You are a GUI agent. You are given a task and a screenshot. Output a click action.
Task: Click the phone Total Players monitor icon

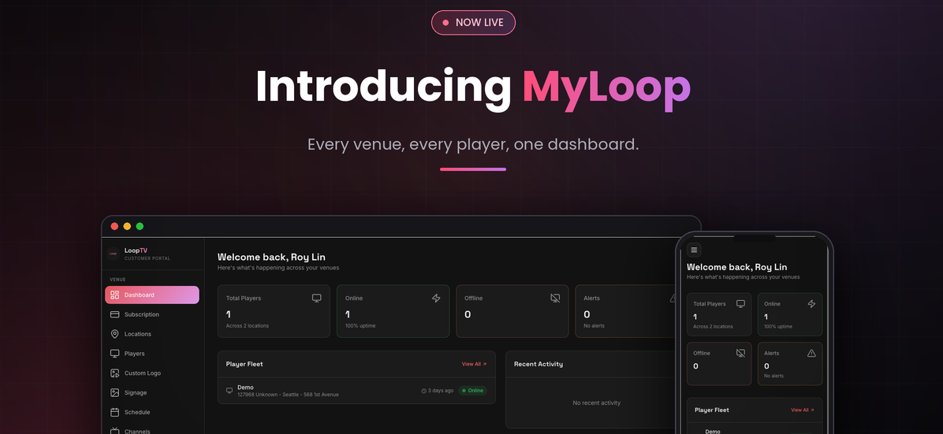[740, 303]
